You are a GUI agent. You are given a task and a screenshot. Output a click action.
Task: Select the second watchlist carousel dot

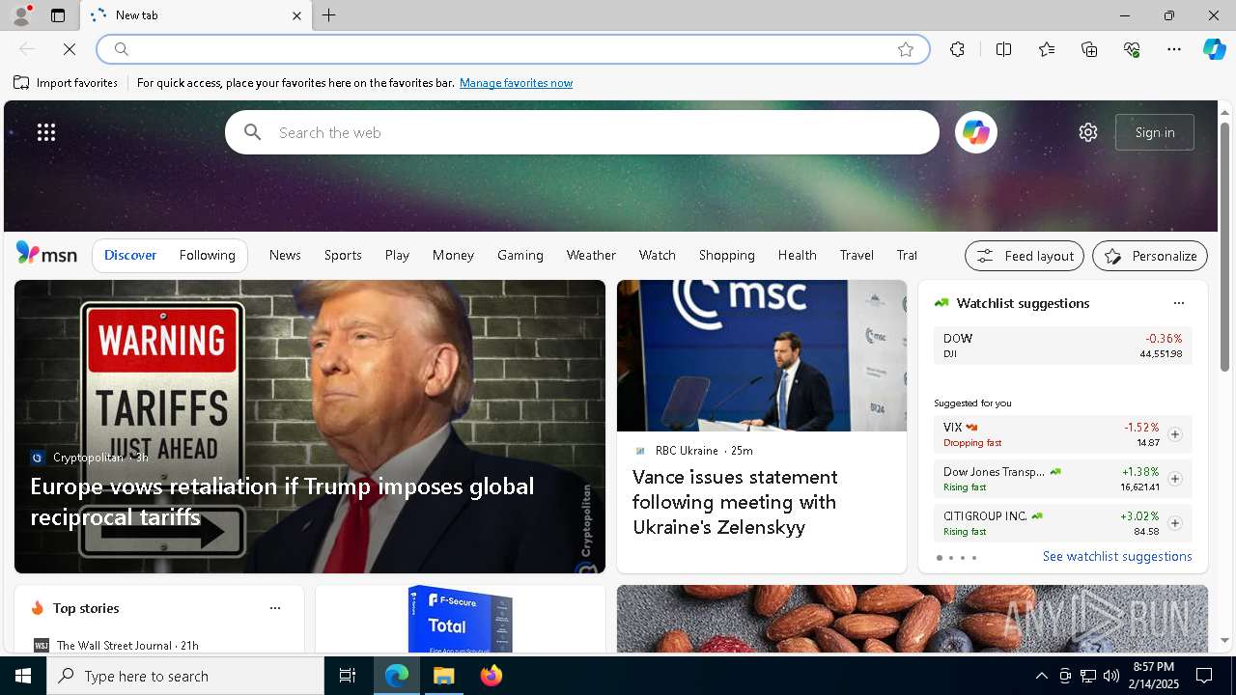(x=951, y=558)
